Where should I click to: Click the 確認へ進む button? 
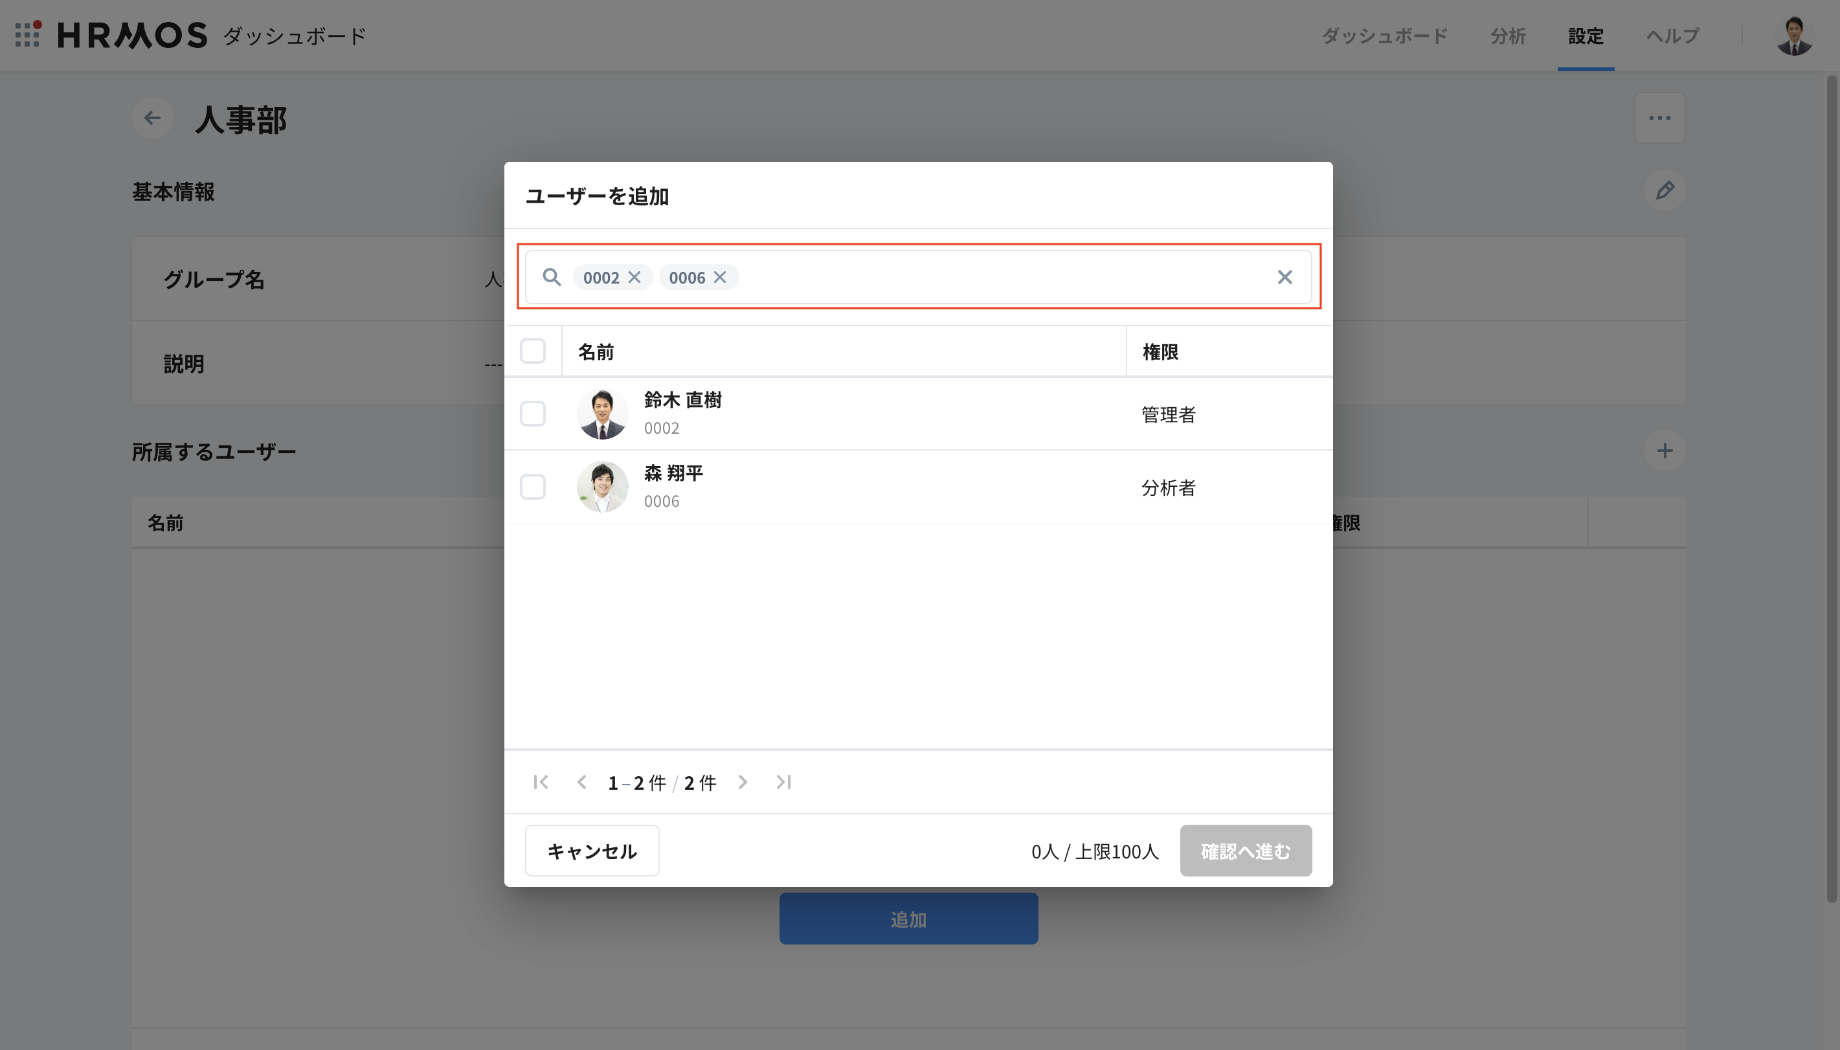pos(1245,851)
